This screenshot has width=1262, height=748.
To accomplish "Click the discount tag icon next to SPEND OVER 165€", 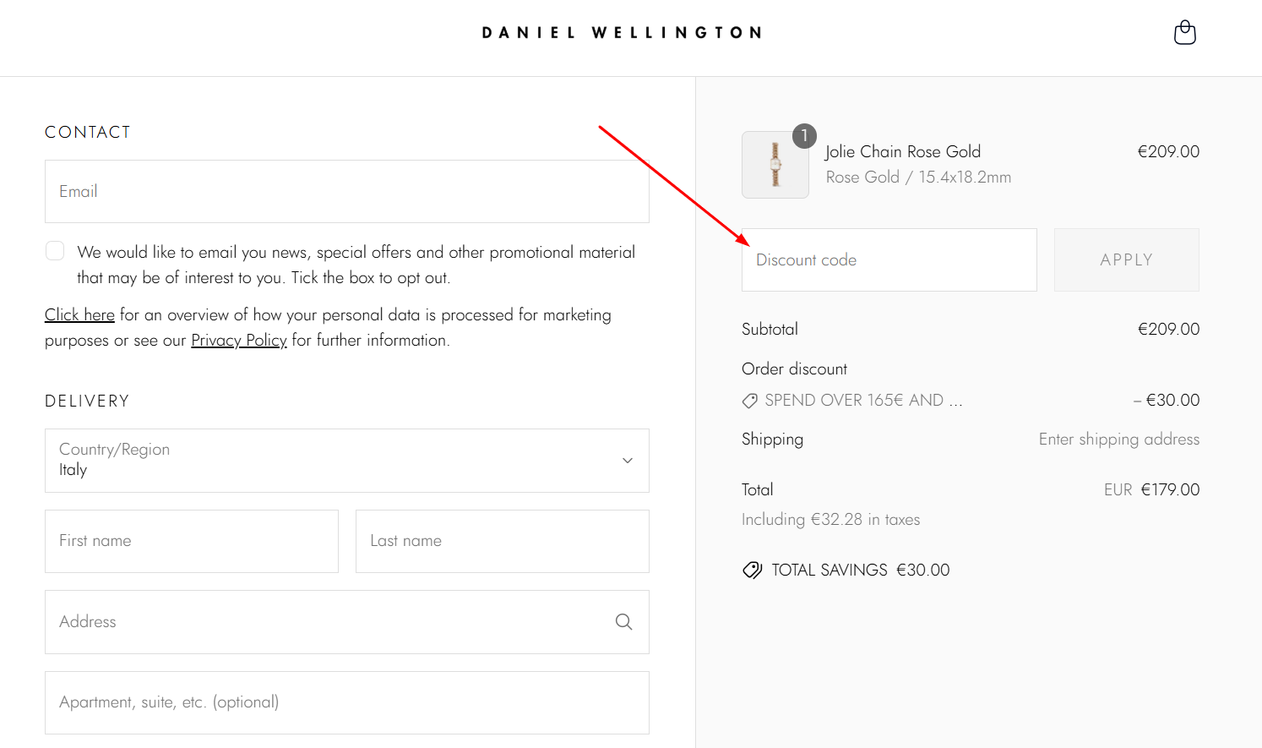I will coord(749,400).
